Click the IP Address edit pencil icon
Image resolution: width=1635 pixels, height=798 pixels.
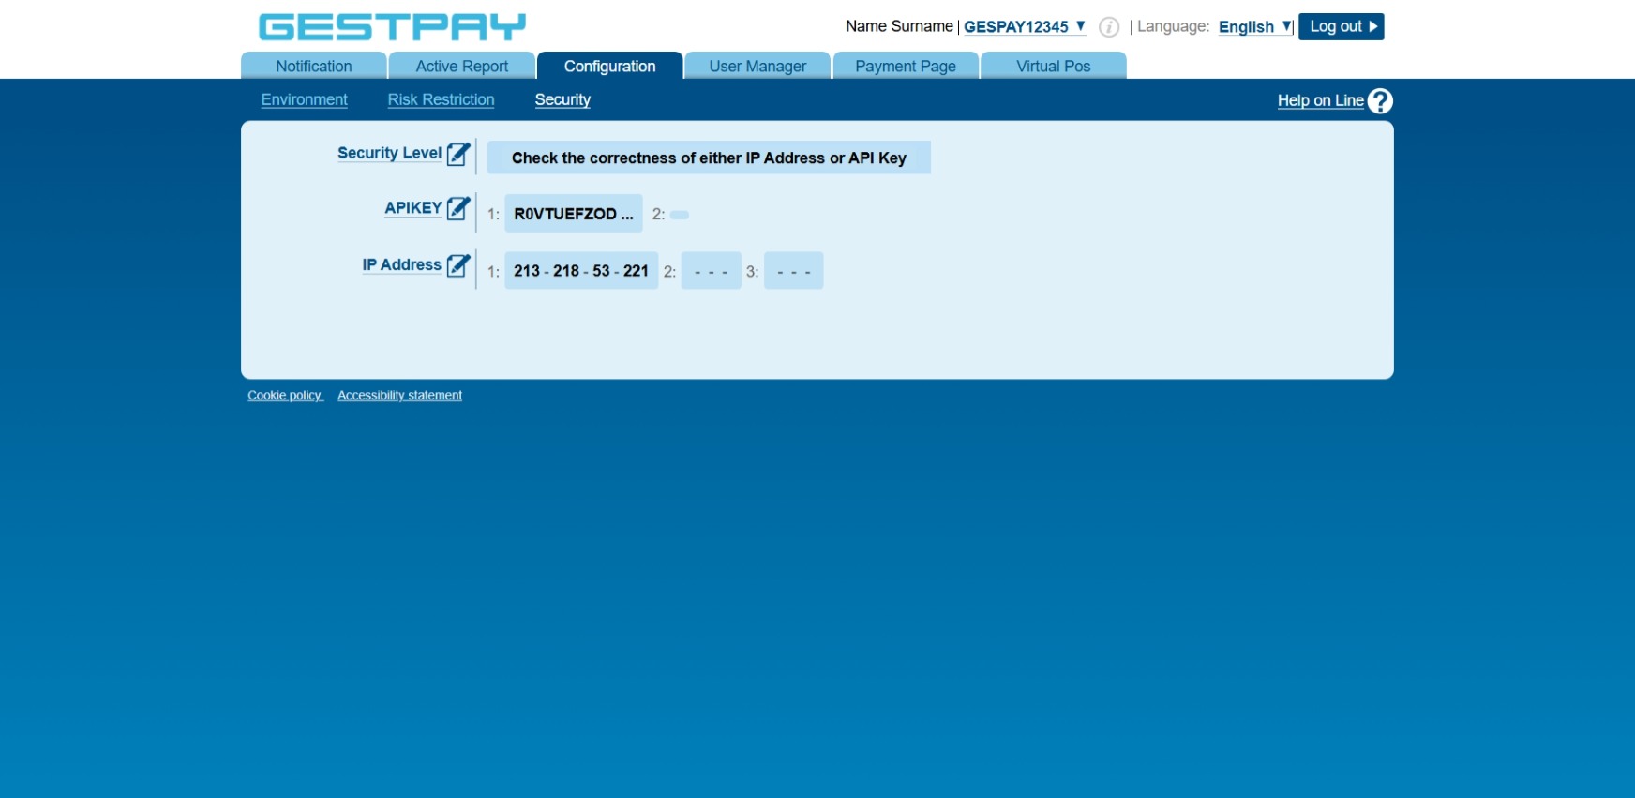point(458,265)
